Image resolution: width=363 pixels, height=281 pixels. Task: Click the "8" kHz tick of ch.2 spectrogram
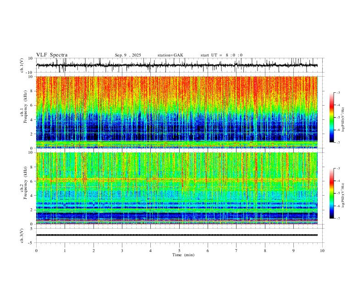[x=32, y=167]
